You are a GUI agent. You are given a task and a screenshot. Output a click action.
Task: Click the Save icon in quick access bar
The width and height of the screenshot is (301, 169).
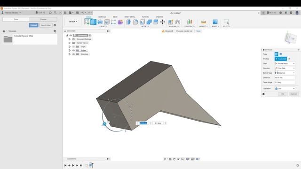(x=77, y=13)
